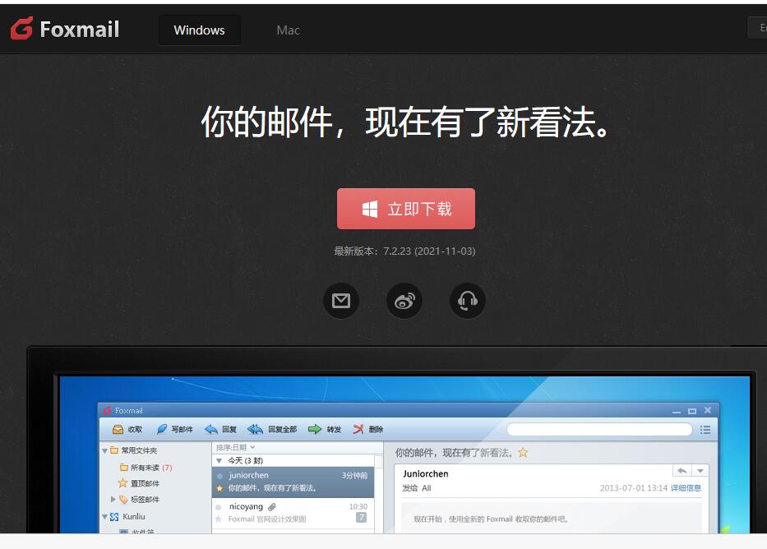Collapse the 常用文件夹 folder tree

[x=105, y=450]
